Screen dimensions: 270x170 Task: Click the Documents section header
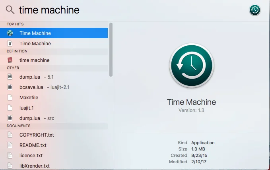(18, 126)
